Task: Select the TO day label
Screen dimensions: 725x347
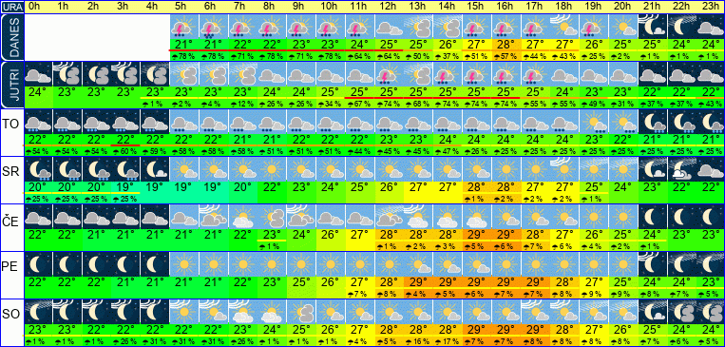Action: (x=10, y=125)
